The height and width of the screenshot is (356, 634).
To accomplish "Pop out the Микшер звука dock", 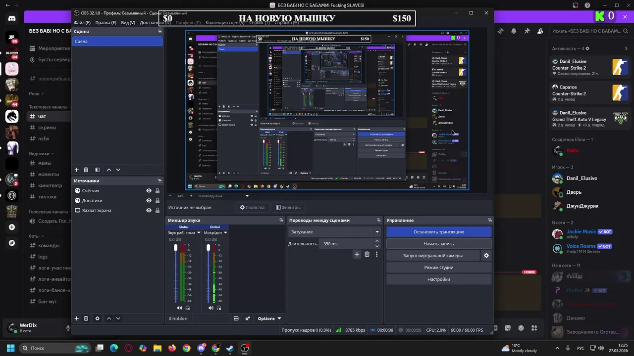I will pos(282,220).
